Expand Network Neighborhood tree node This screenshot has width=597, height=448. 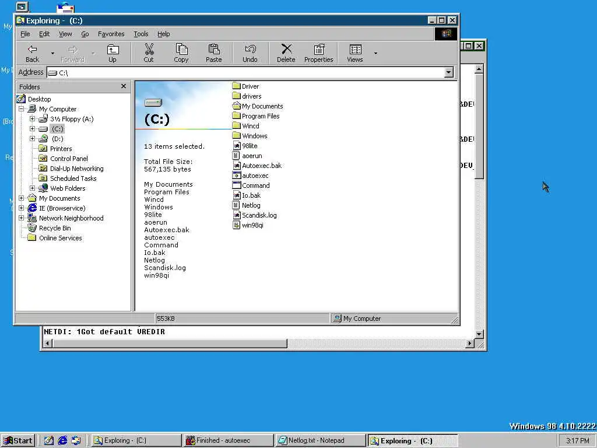pos(22,218)
